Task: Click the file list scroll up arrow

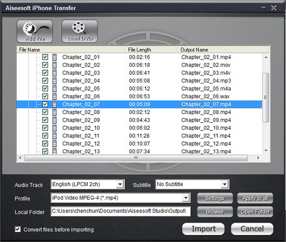Action: pos(266,57)
